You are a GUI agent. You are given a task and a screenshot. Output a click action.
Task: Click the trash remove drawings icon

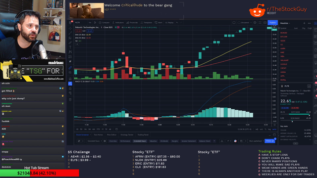[70, 99]
